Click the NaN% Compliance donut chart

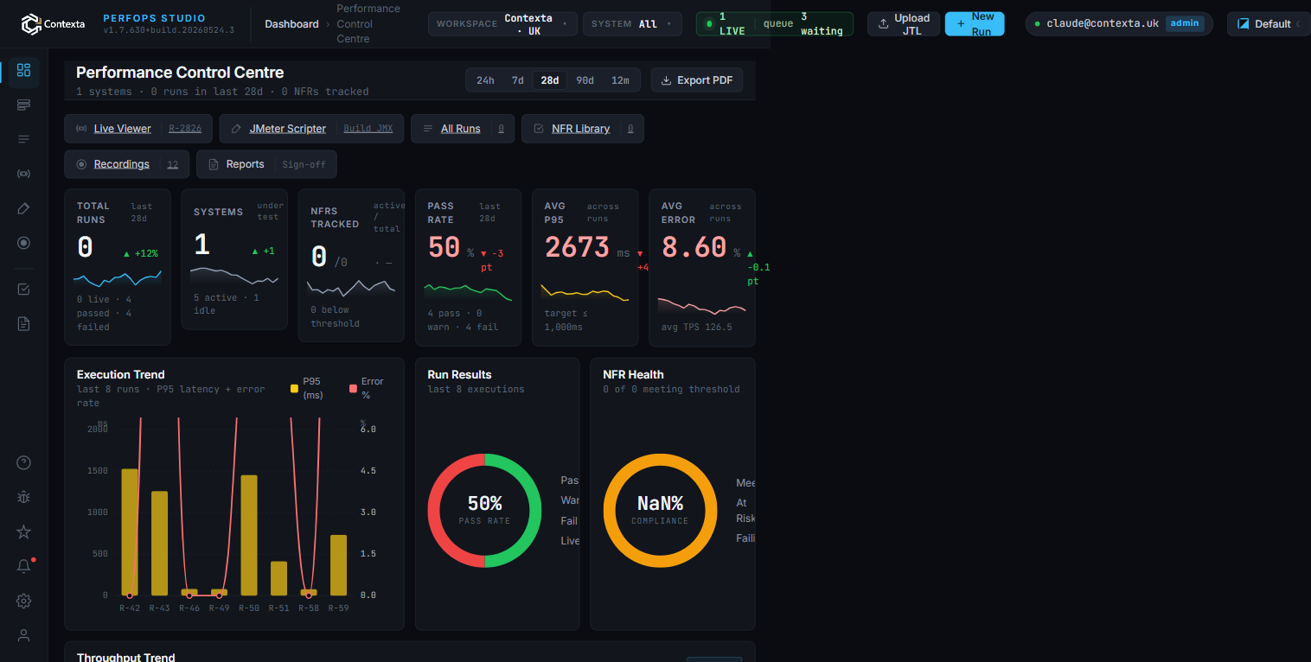pyautogui.click(x=660, y=511)
